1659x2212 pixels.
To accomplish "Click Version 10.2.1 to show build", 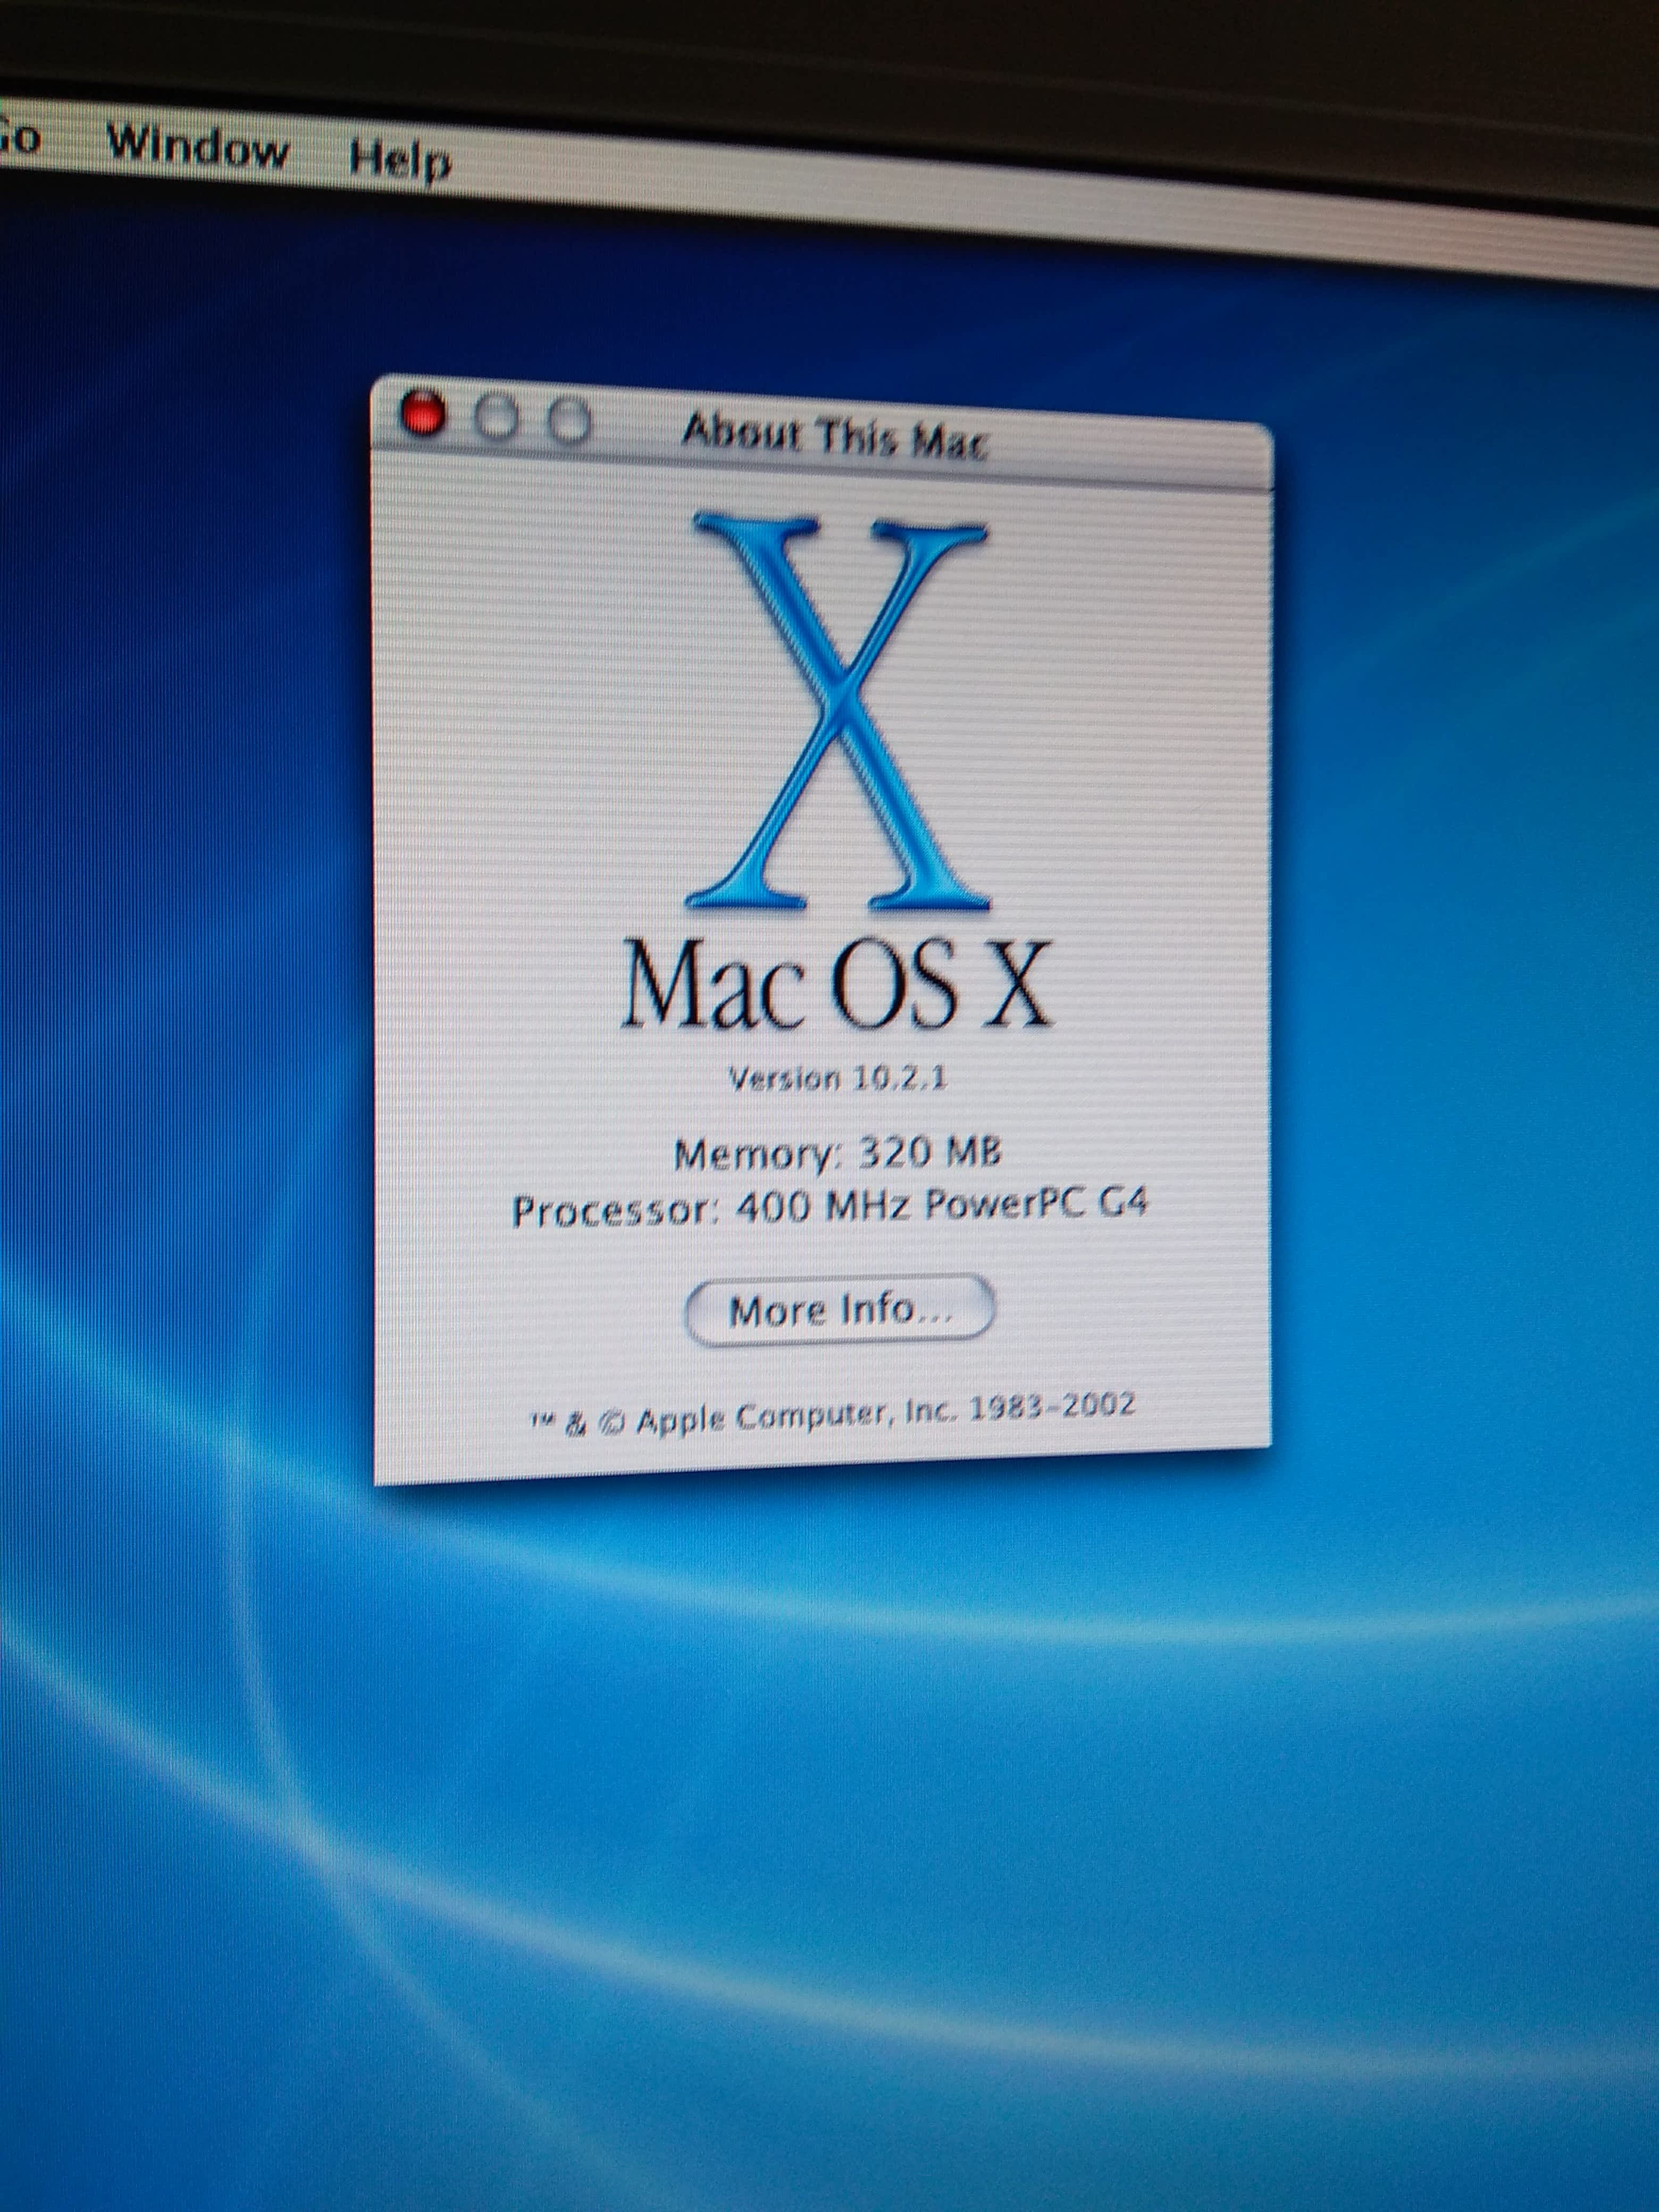I will click(x=837, y=1078).
